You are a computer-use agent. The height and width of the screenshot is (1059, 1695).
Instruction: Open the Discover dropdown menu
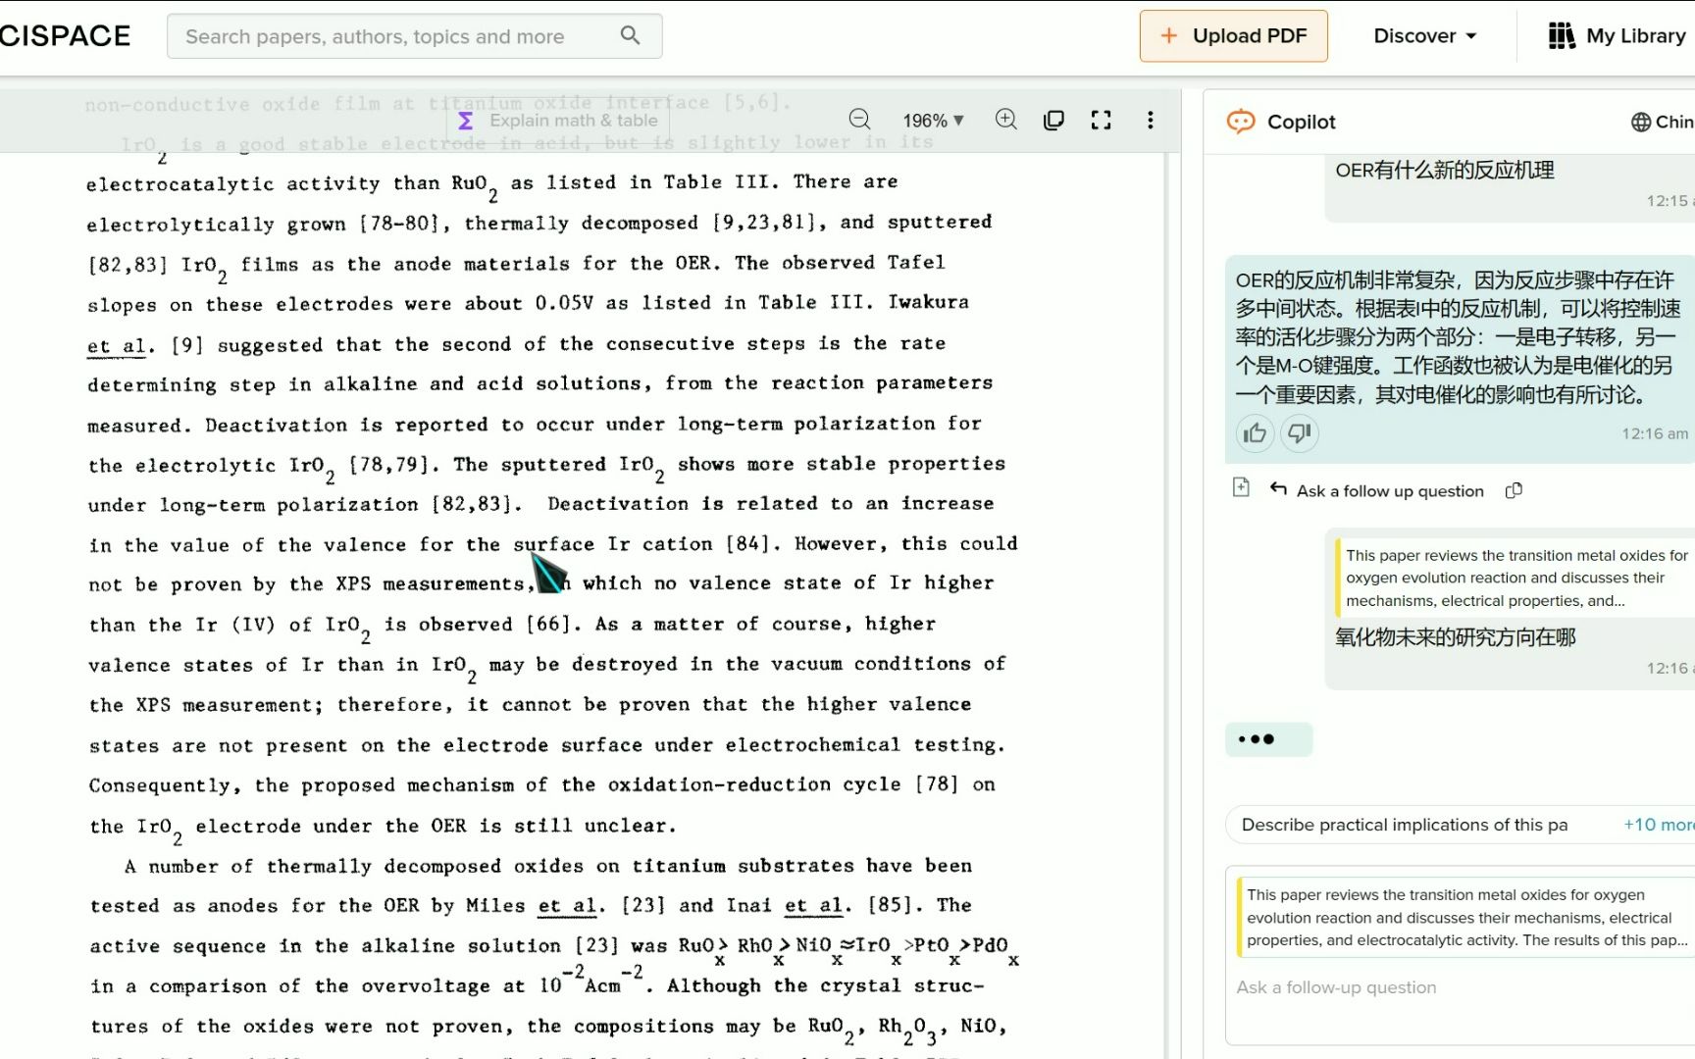[x=1424, y=36]
